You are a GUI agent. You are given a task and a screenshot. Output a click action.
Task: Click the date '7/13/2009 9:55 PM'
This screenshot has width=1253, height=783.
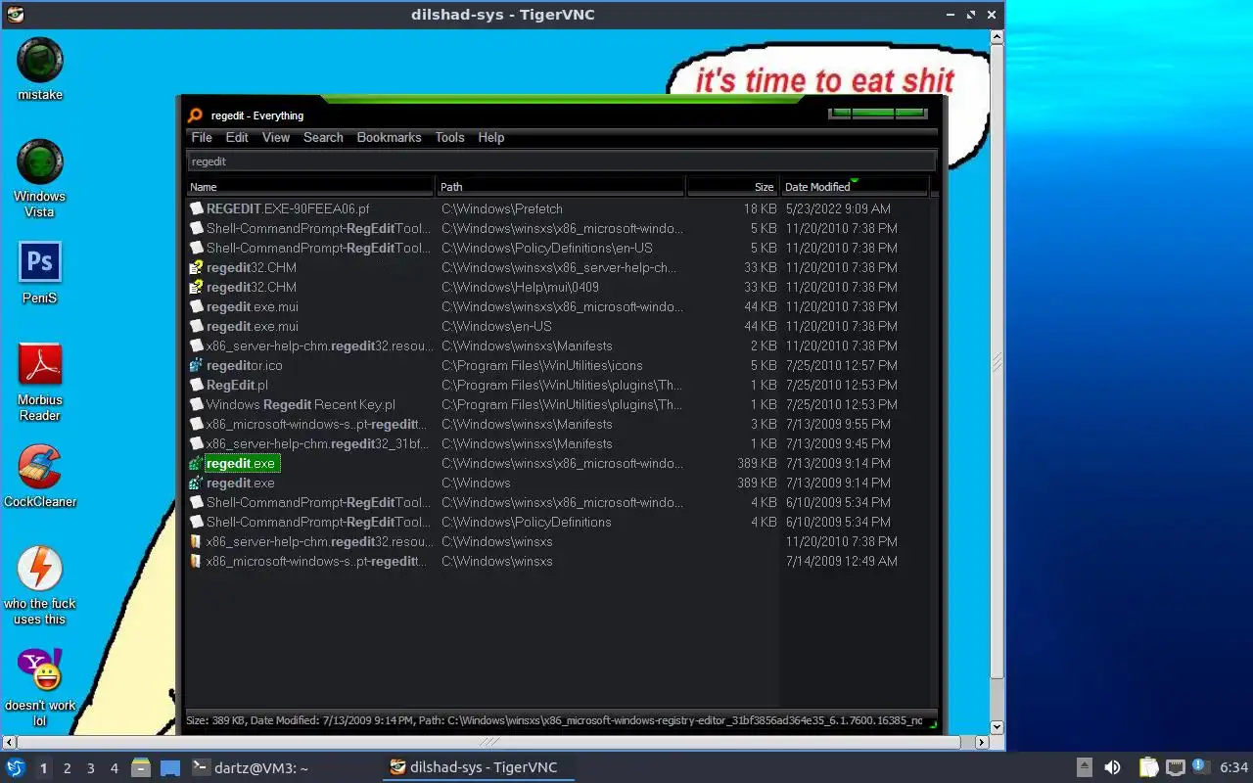(x=838, y=424)
